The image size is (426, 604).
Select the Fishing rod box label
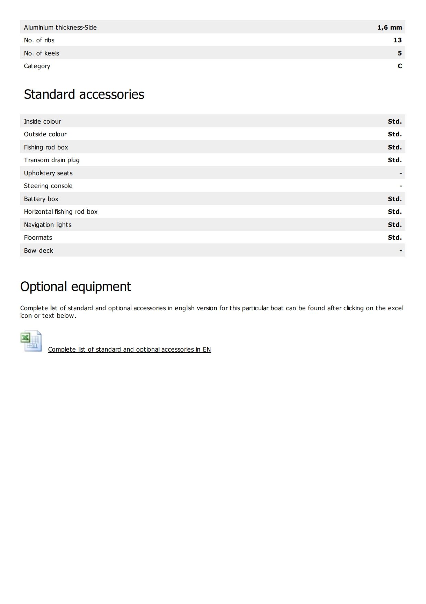[46, 147]
